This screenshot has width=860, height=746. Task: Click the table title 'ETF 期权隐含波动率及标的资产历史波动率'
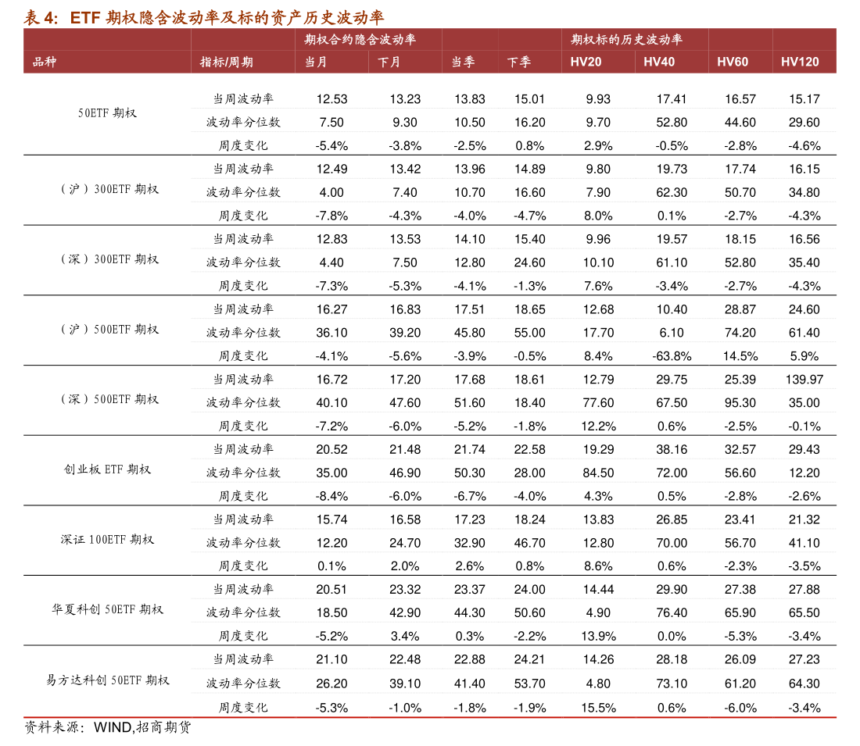(x=227, y=17)
